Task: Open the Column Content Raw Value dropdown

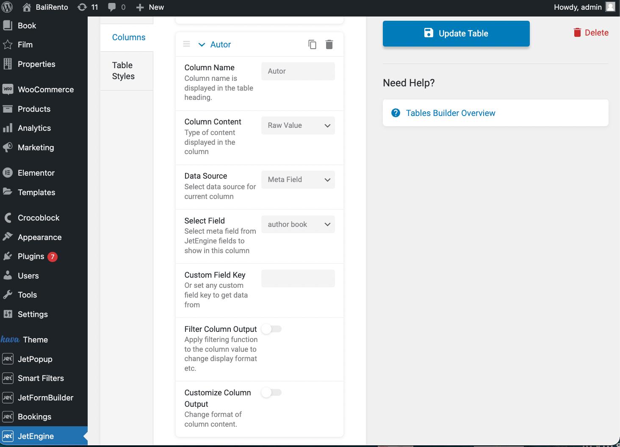Action: click(x=298, y=125)
